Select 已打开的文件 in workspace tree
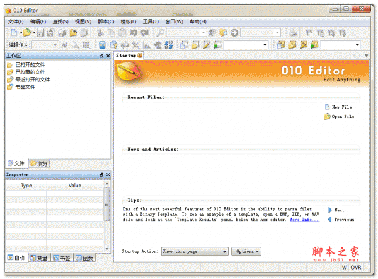Viewport: 378px width, 279px height. point(30,65)
